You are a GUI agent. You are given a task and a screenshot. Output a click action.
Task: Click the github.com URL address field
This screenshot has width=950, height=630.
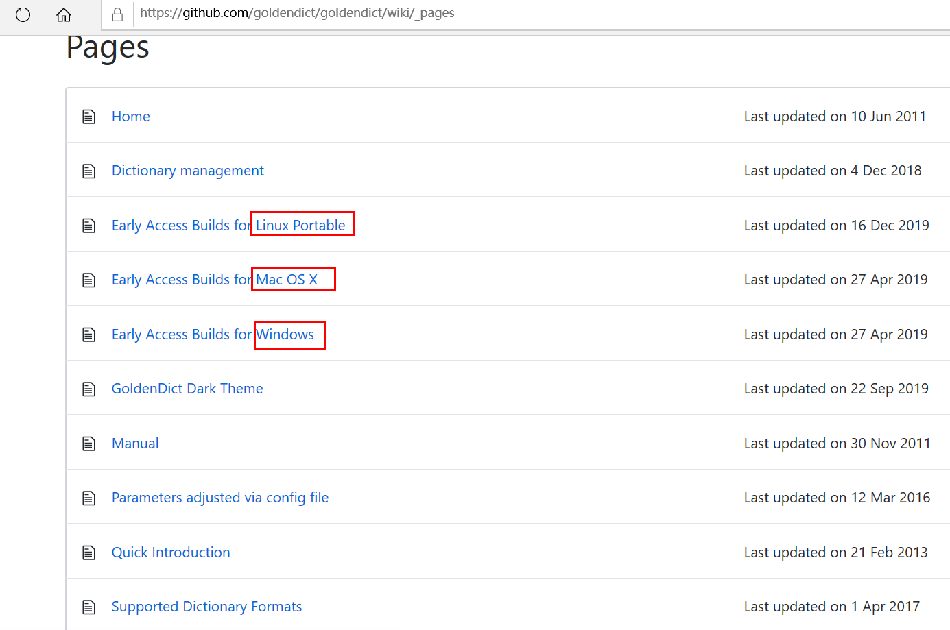click(542, 13)
